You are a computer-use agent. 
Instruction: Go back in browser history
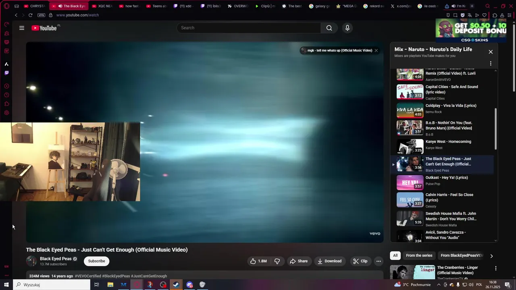coord(16,15)
